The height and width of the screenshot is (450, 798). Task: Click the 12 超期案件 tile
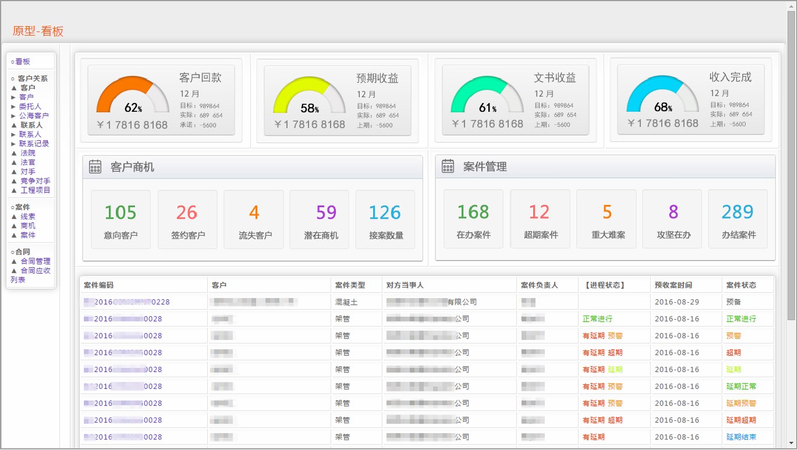tap(540, 219)
